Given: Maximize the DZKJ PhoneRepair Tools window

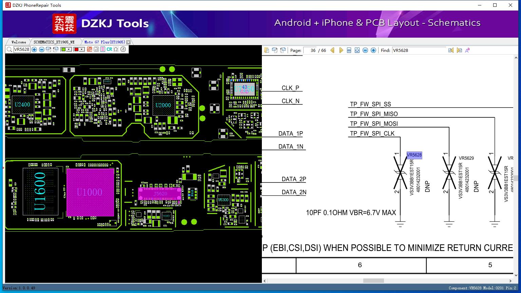Looking at the screenshot, I should click(495, 5).
